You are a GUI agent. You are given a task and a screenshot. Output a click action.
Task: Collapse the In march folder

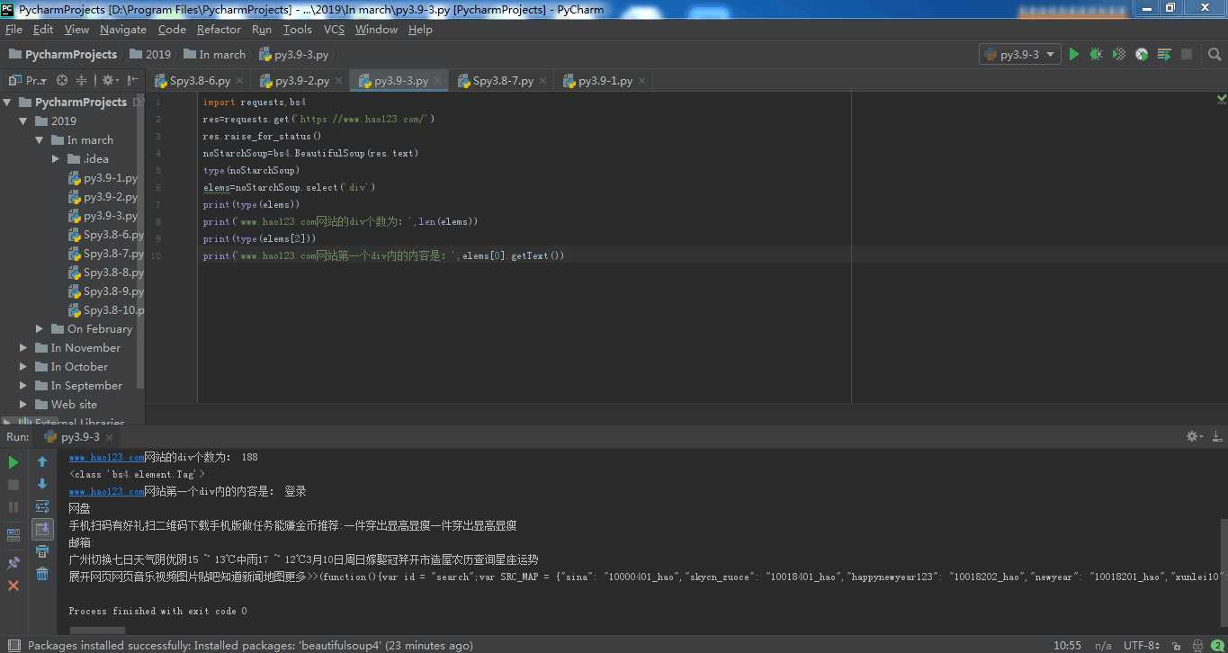click(40, 140)
